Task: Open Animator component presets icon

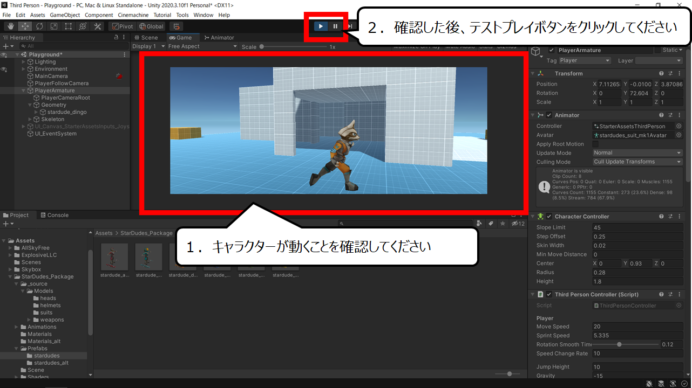Action: pyautogui.click(x=670, y=115)
